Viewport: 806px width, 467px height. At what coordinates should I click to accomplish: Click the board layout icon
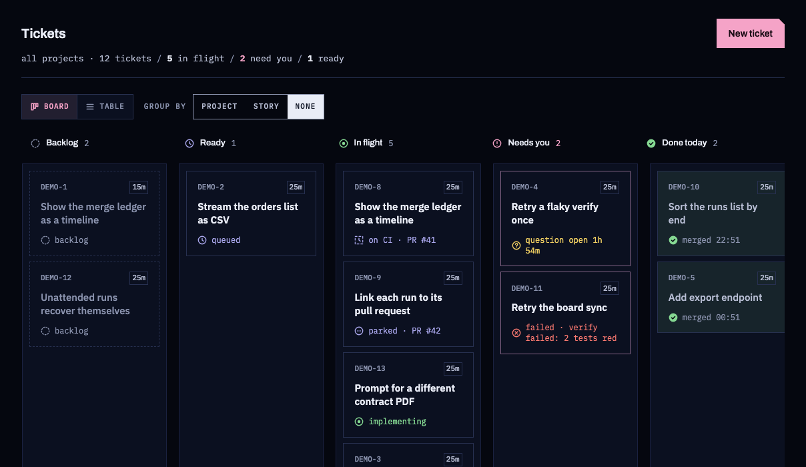35,107
